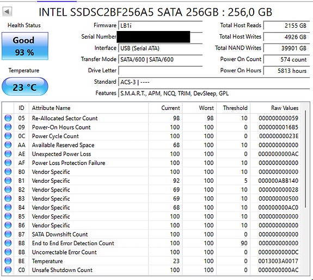Click status icon for Power-On Hours Count
The width and height of the screenshot is (313, 280).
8,127
